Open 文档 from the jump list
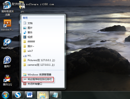 click(x=43, y=23)
